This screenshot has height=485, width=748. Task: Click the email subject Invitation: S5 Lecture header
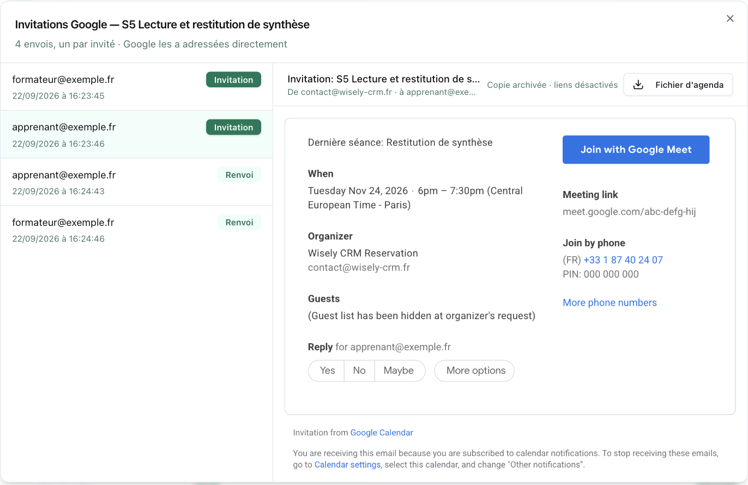click(384, 79)
